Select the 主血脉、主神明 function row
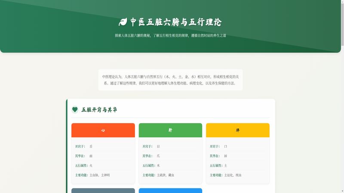Image resolution: width=344 pixels, height=193 pixels. pyautogui.click(x=103, y=175)
